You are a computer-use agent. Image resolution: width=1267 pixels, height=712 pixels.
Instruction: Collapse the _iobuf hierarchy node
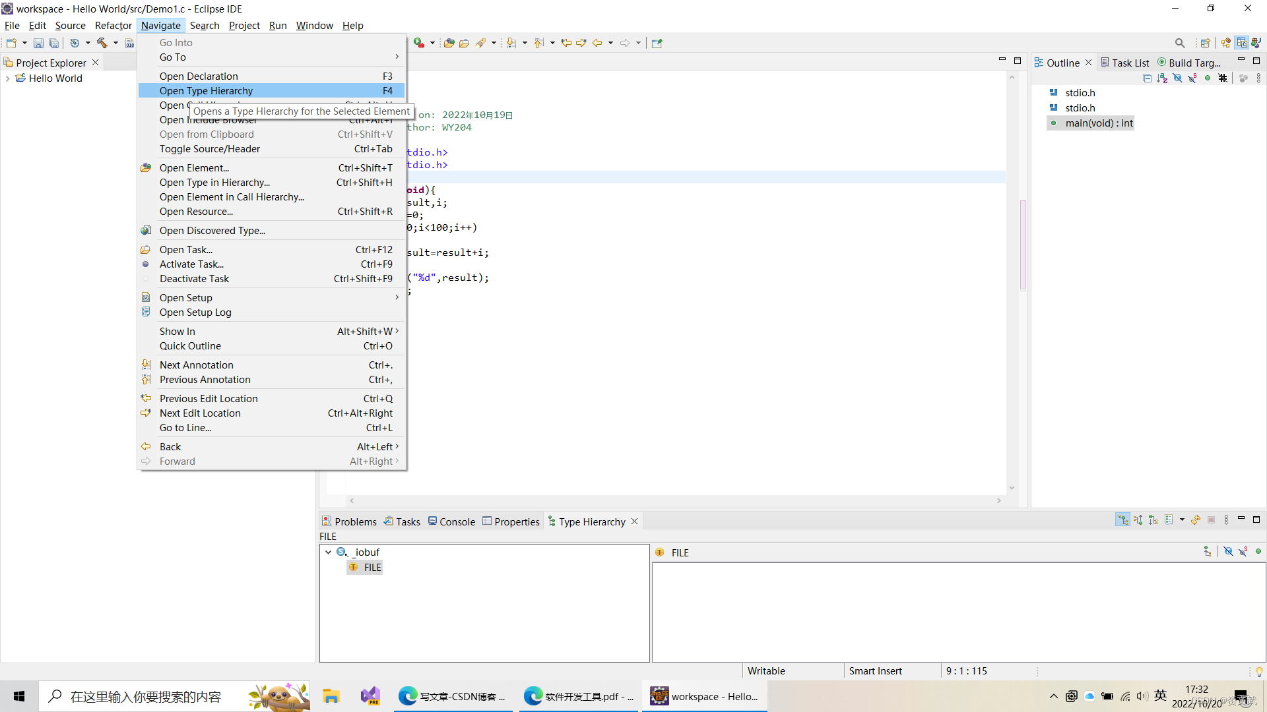click(328, 552)
